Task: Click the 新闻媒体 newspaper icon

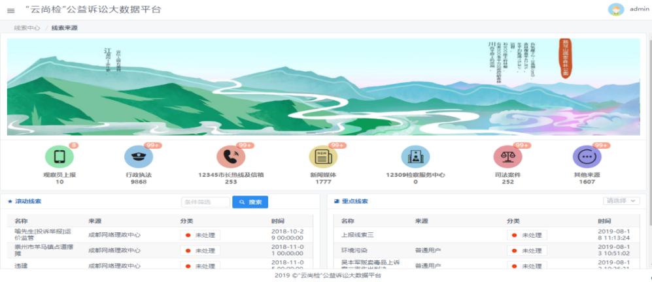Action: point(323,157)
